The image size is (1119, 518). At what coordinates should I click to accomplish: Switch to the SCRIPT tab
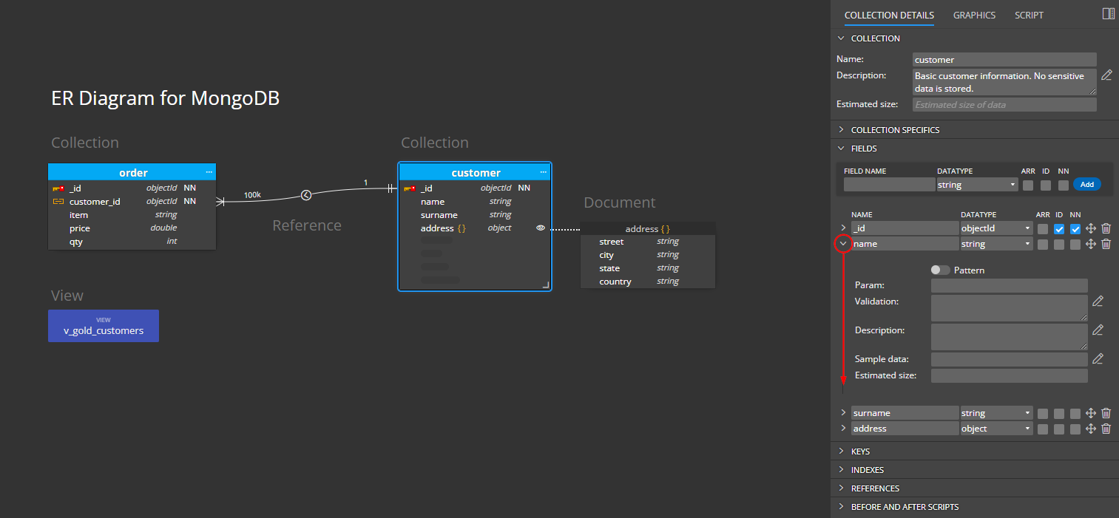(1029, 15)
